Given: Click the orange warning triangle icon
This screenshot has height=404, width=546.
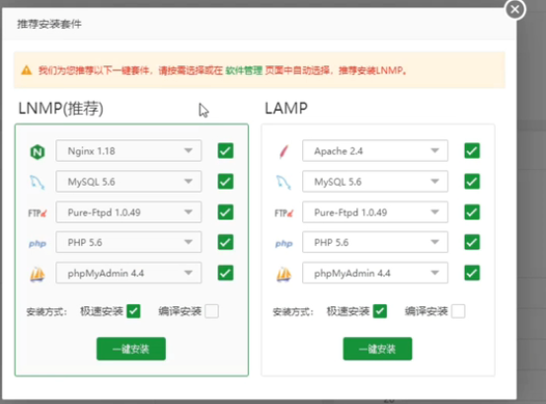Looking at the screenshot, I should (x=27, y=70).
